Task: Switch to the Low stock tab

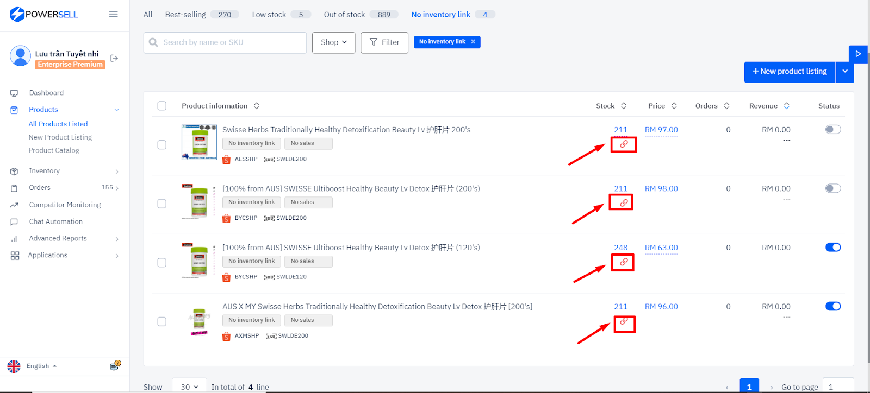Action: coord(281,15)
